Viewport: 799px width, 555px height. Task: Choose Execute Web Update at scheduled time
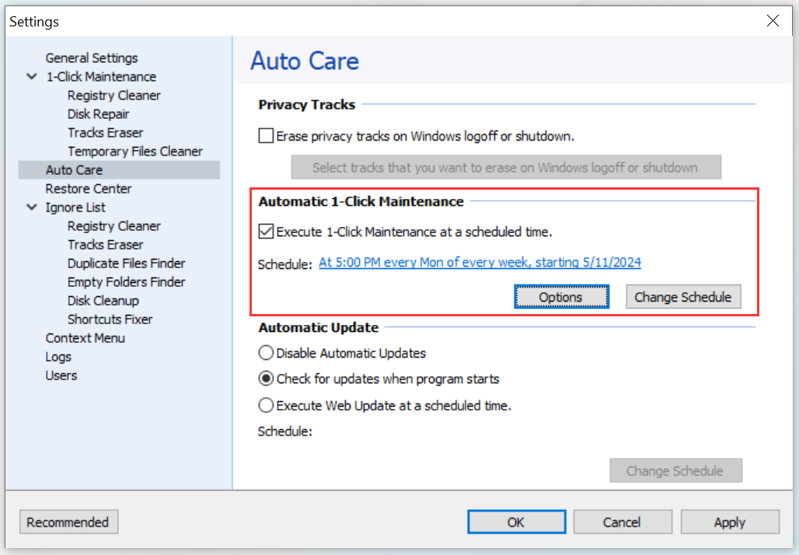tap(265, 405)
